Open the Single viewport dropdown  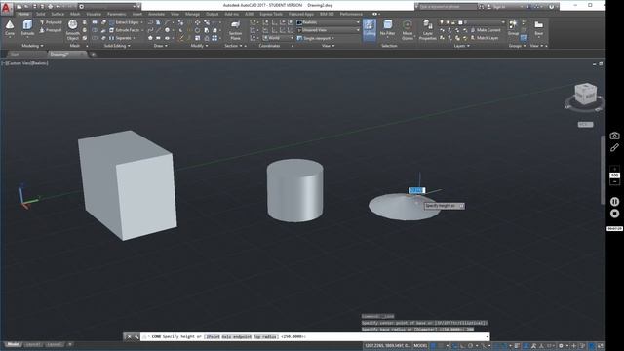pyautogui.click(x=316, y=38)
